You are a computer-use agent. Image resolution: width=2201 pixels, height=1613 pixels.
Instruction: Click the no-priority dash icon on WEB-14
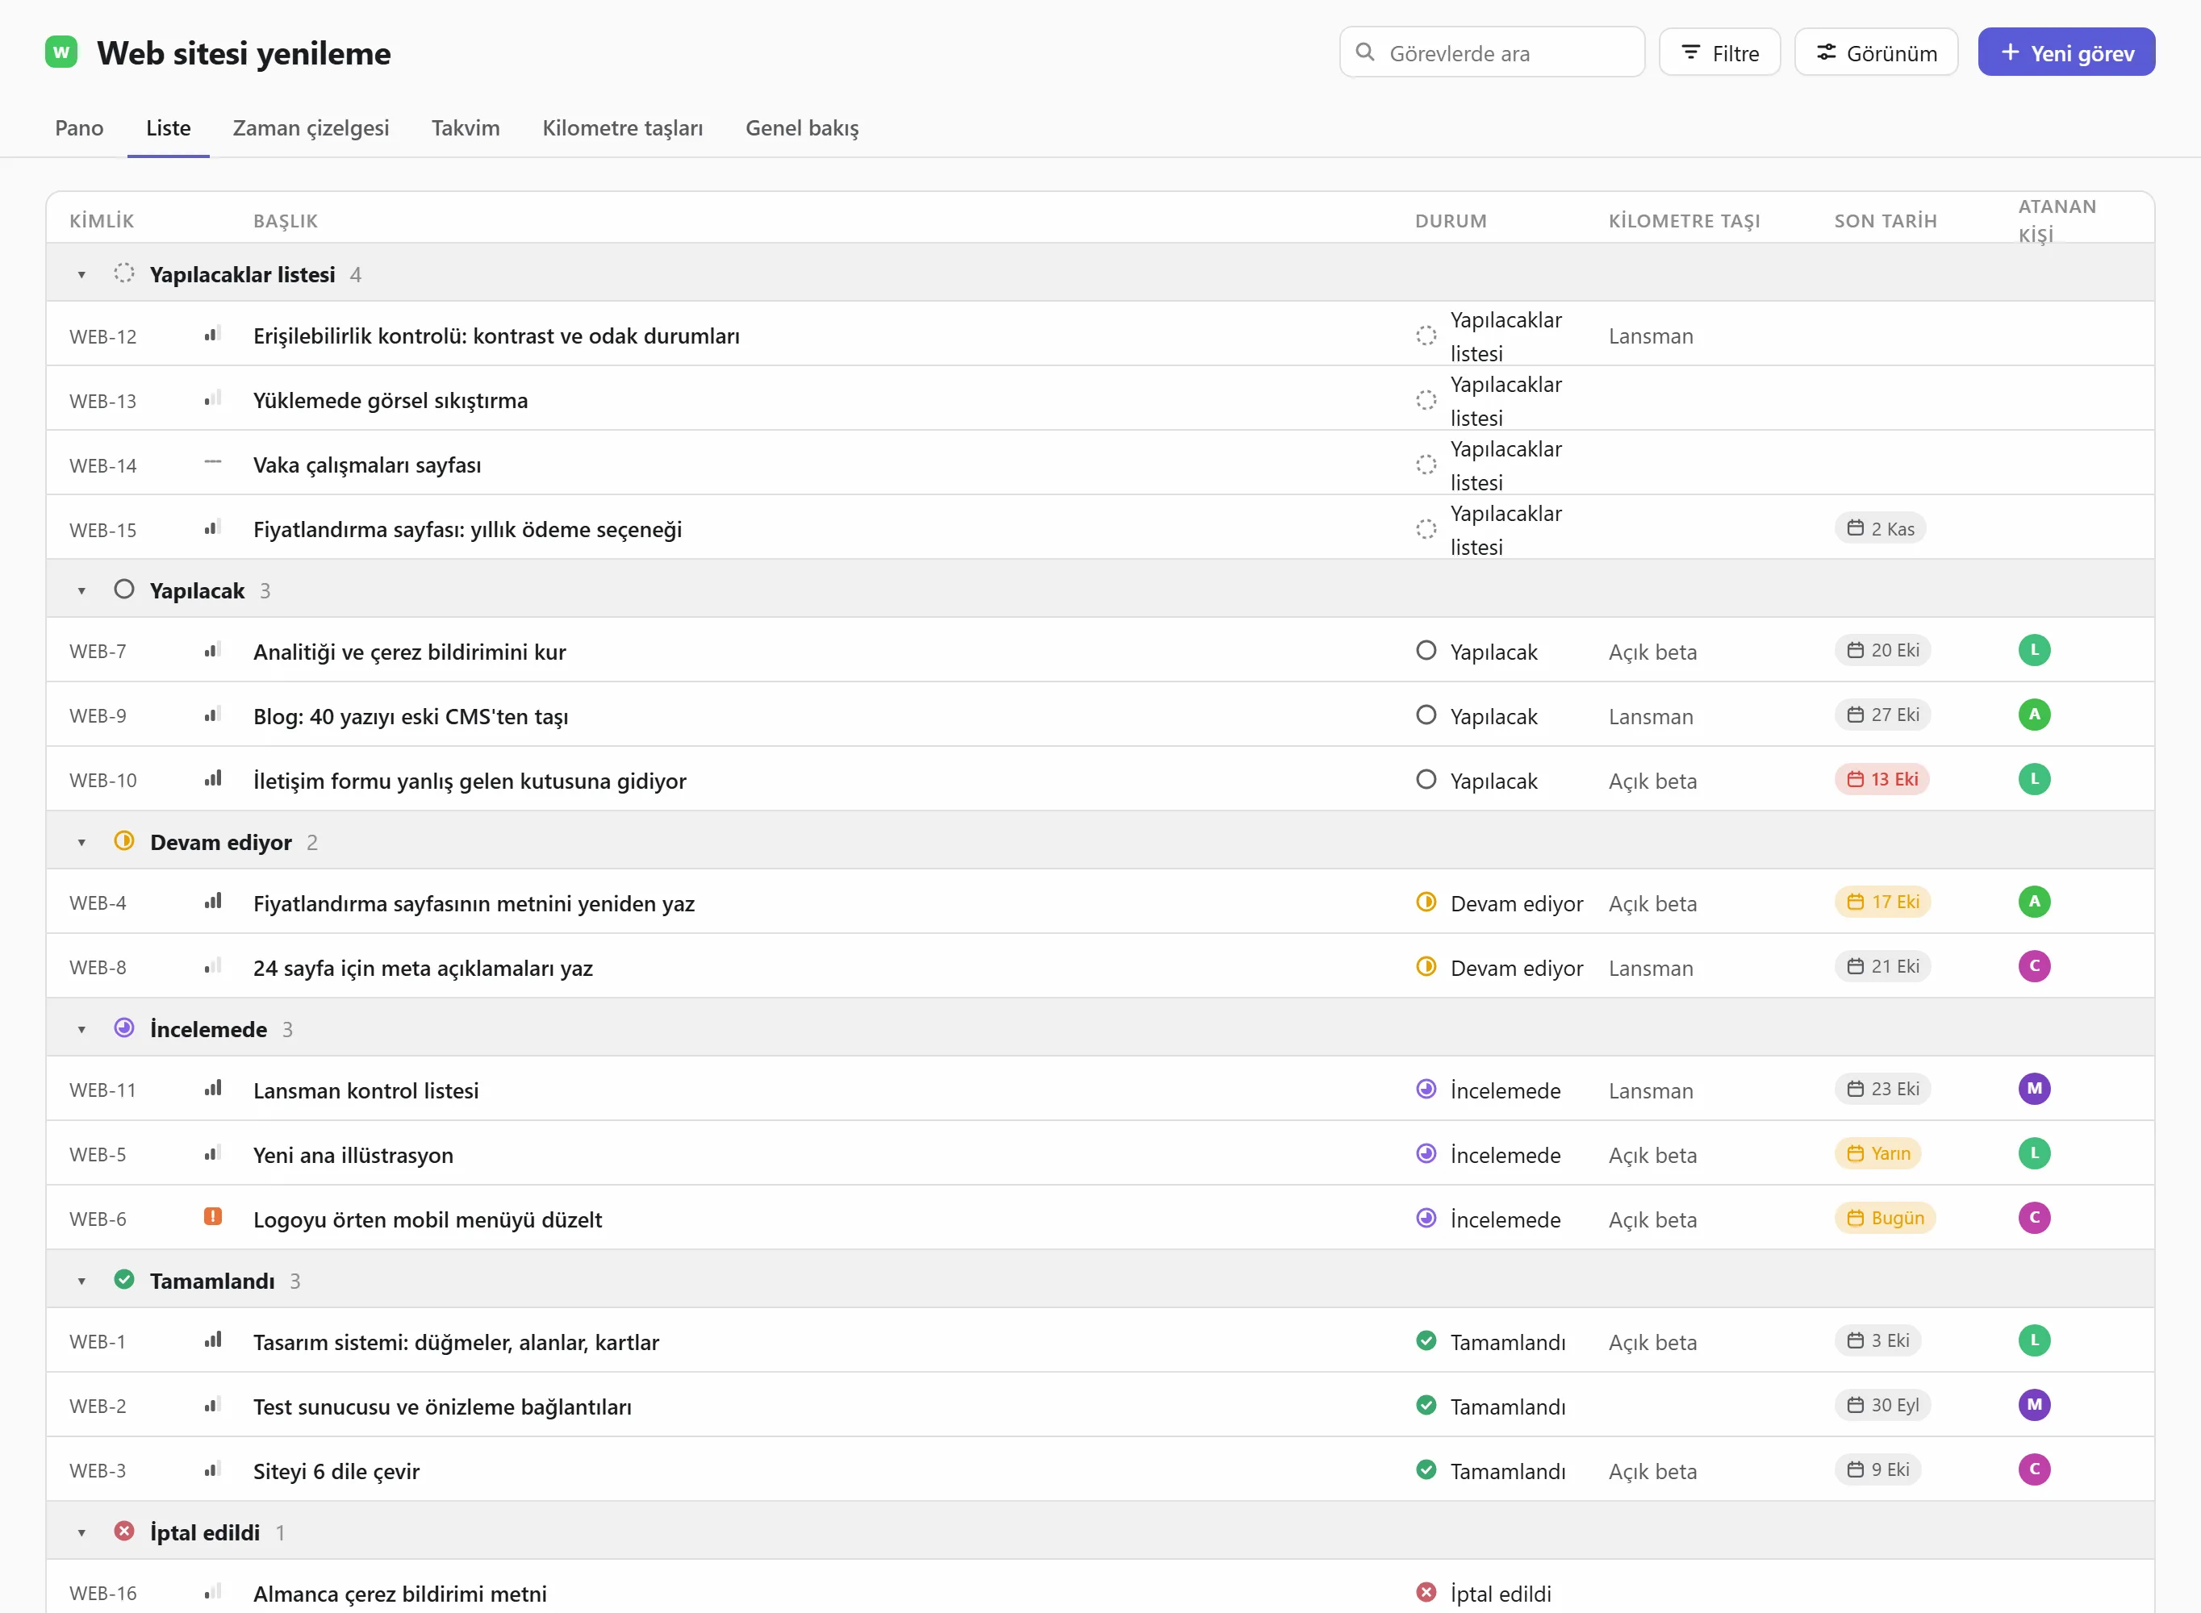[x=213, y=463]
